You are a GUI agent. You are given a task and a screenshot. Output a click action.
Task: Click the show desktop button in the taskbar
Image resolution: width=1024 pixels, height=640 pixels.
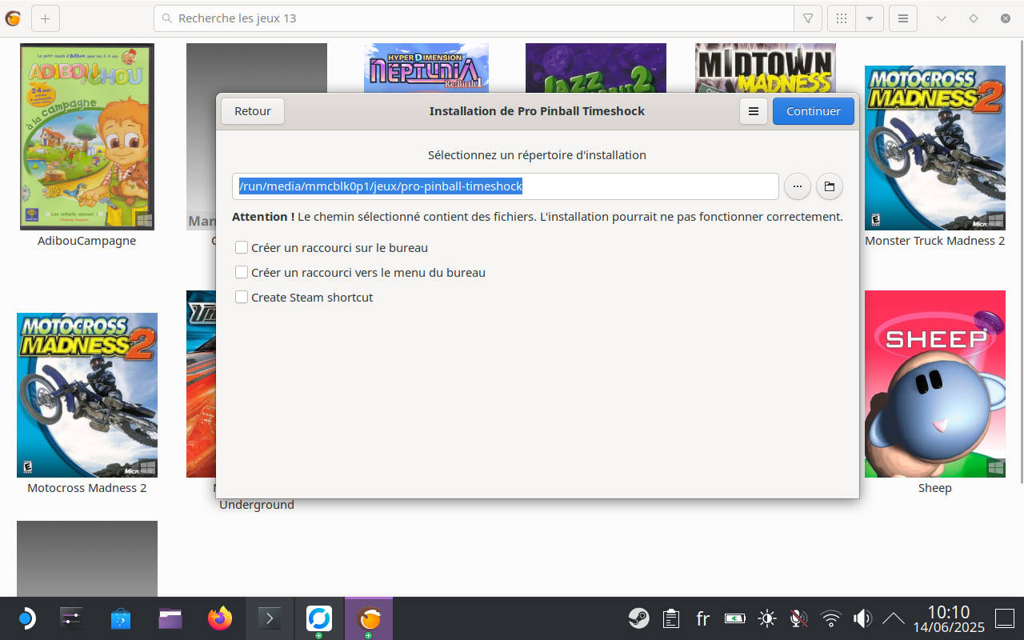coord(1005,618)
